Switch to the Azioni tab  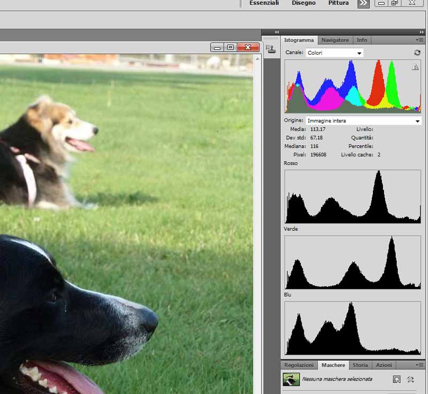coord(384,365)
